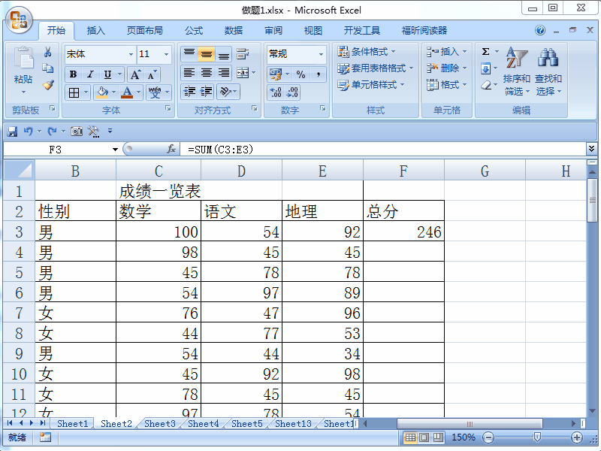Click the Increase Decimal icon
This screenshot has height=451, width=601.
click(x=276, y=91)
